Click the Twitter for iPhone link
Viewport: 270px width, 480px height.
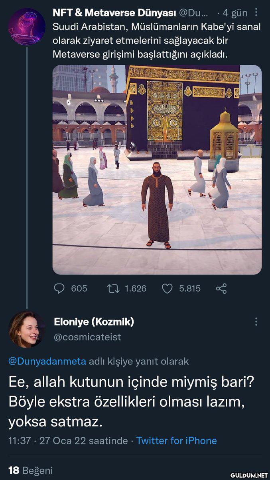[x=177, y=441]
